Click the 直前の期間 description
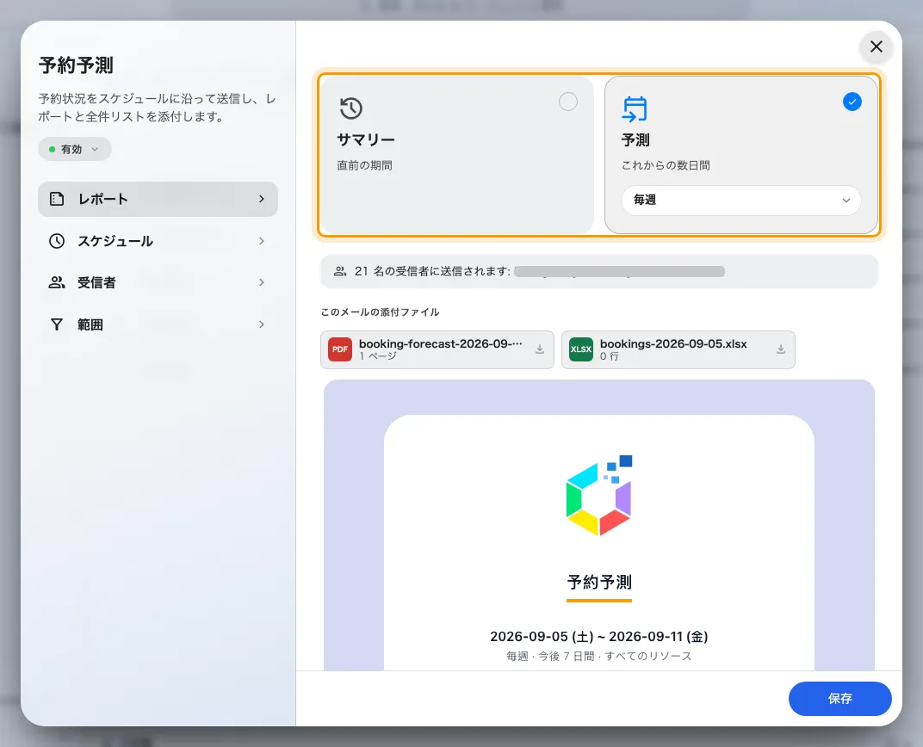This screenshot has height=747, width=923. pyautogui.click(x=364, y=165)
